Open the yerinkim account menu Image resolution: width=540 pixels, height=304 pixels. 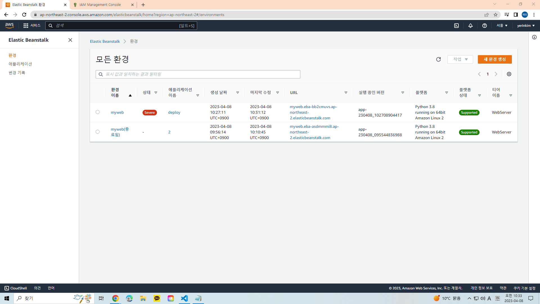click(526, 26)
